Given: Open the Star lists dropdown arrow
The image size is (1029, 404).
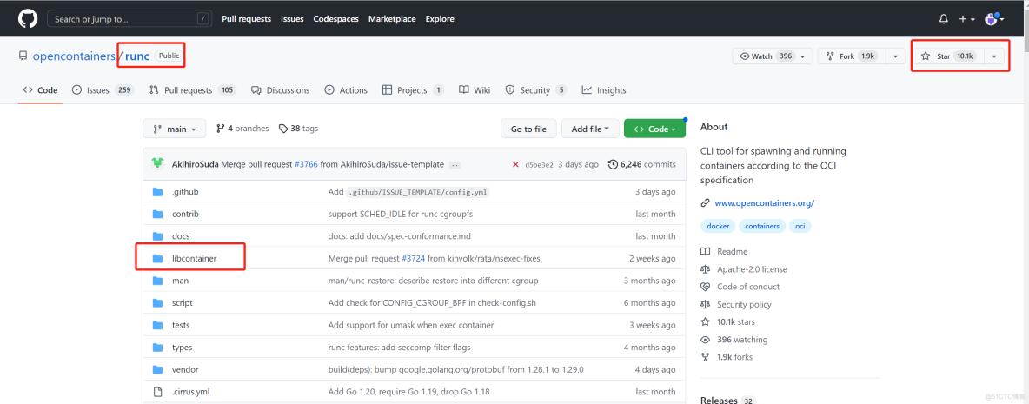Looking at the screenshot, I should click(x=994, y=56).
